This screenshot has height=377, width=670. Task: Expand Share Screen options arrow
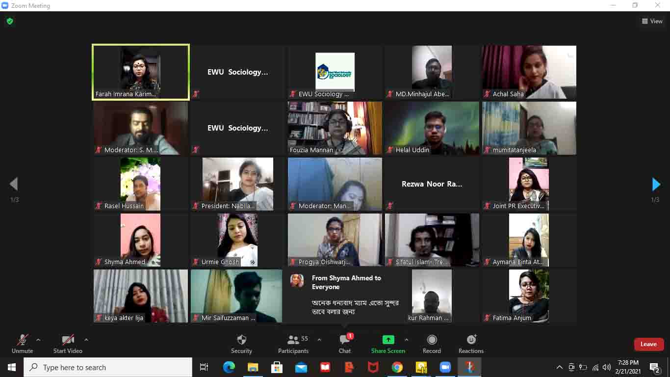[x=406, y=340]
